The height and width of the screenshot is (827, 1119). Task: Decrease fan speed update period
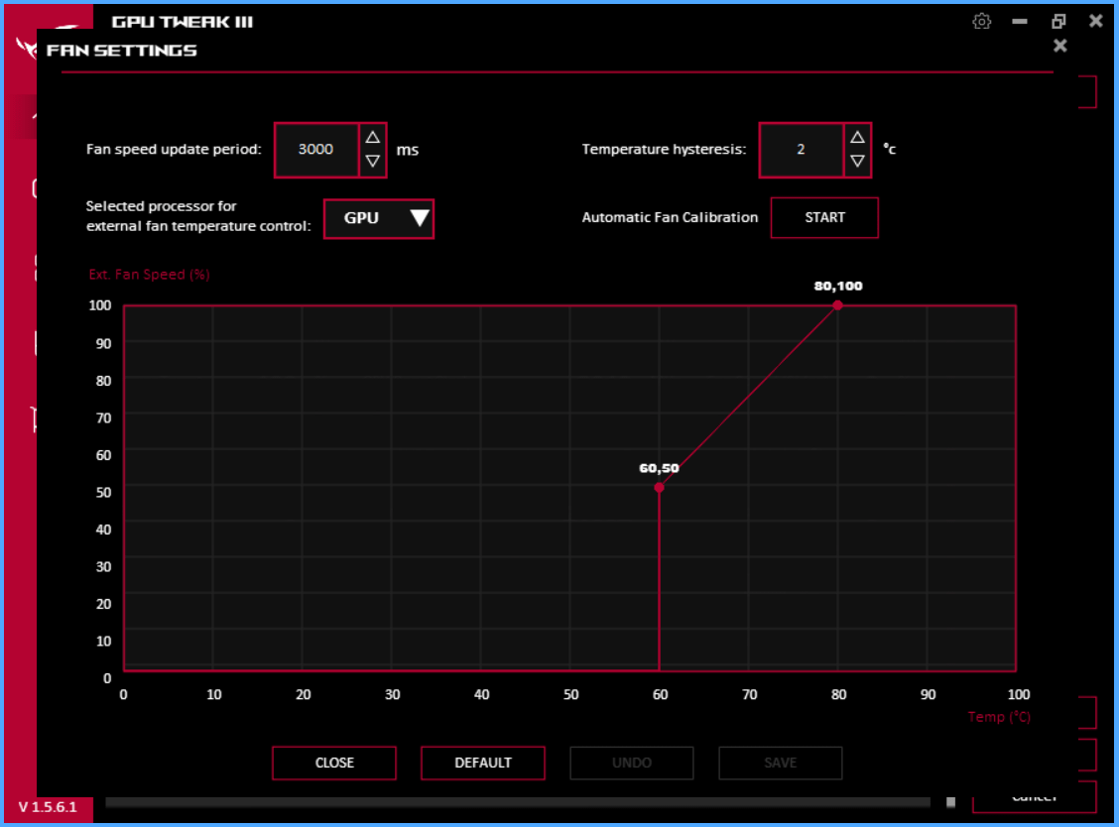373,162
